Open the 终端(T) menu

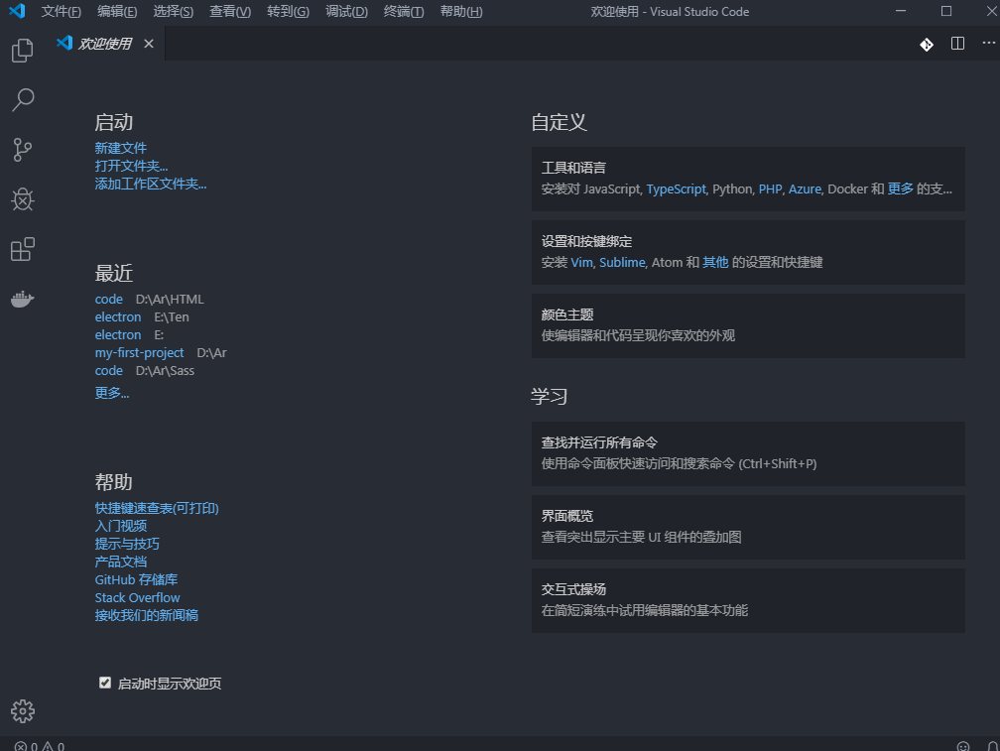click(403, 12)
